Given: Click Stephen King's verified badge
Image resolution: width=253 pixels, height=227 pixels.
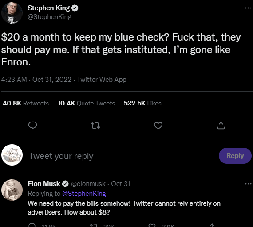Looking at the screenshot, I should [75, 8].
